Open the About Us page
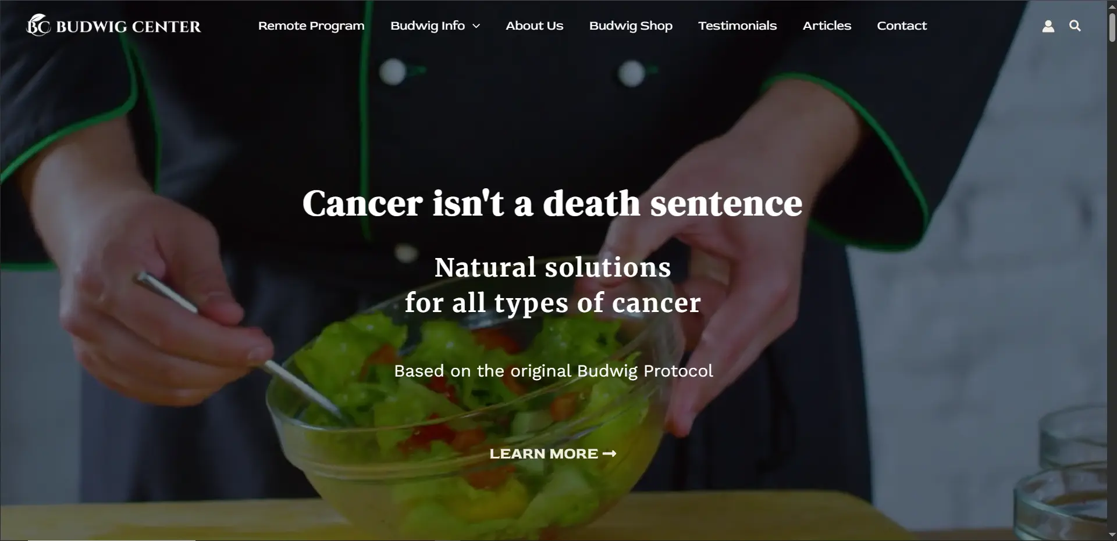Viewport: 1117px width, 541px height. (x=534, y=26)
